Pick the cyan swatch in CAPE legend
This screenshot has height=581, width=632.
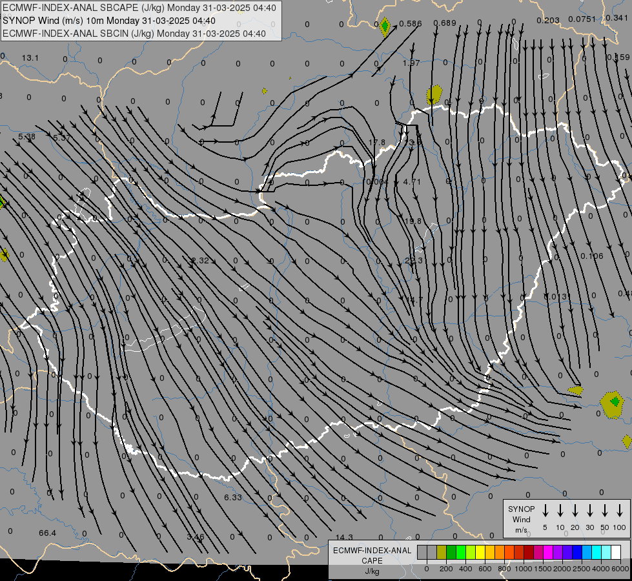coord(596,552)
